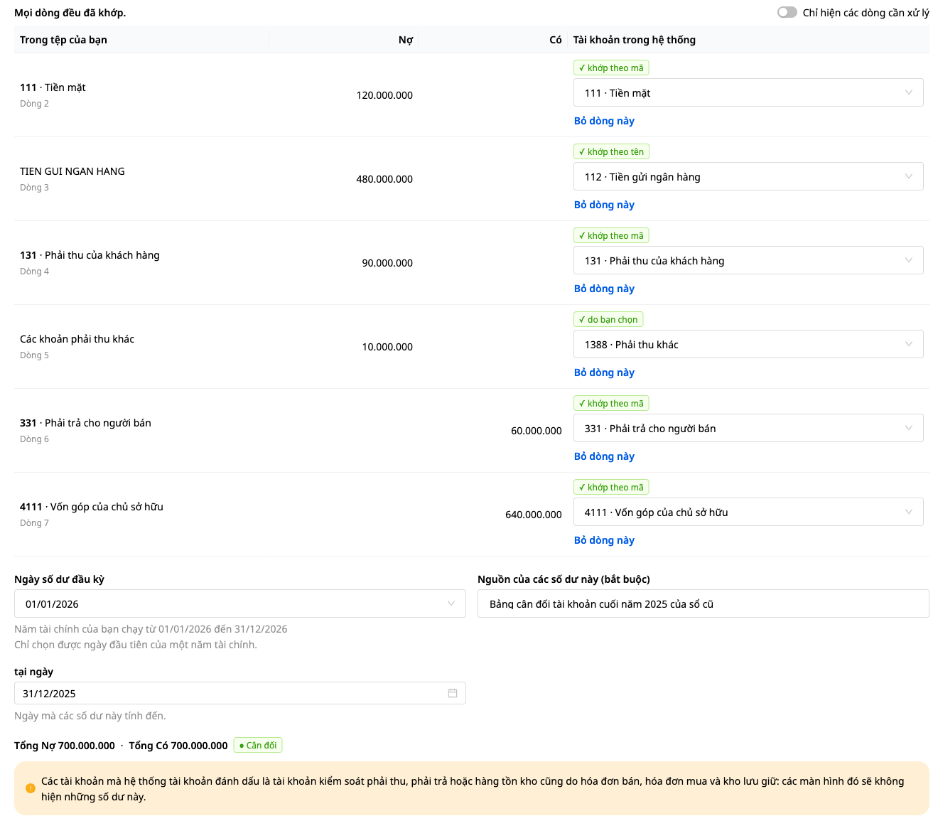938x816 pixels.
Task: Open the 131 · Phải thu của khách hàng dropdown
Action: [748, 260]
